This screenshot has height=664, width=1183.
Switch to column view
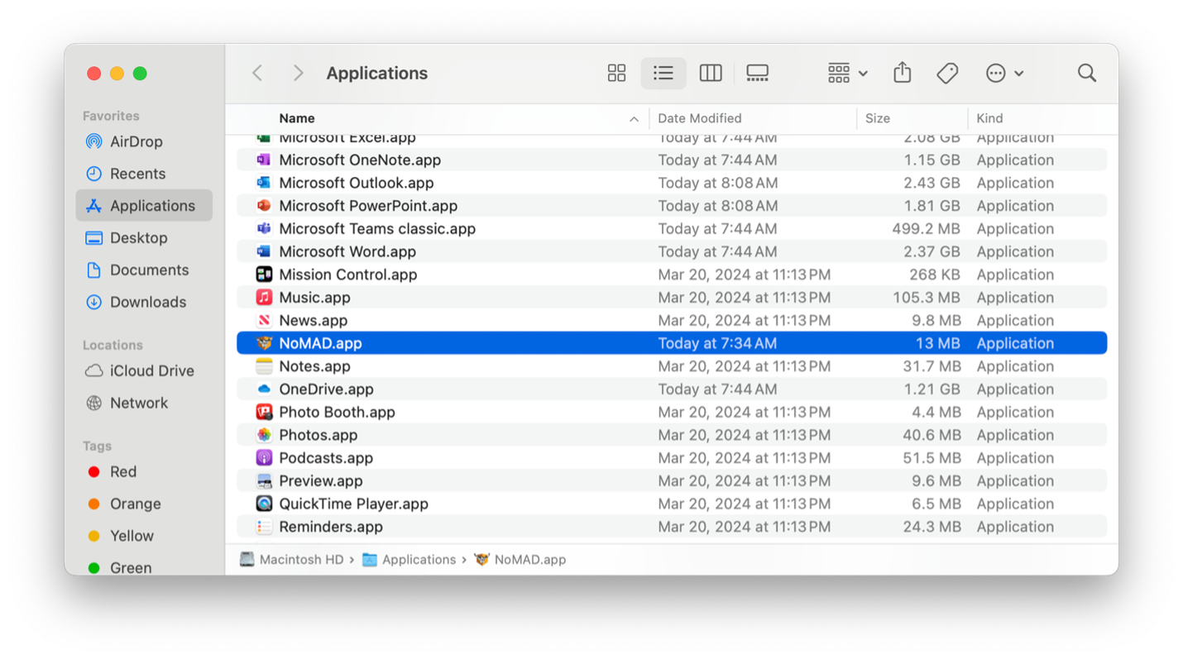coord(710,74)
